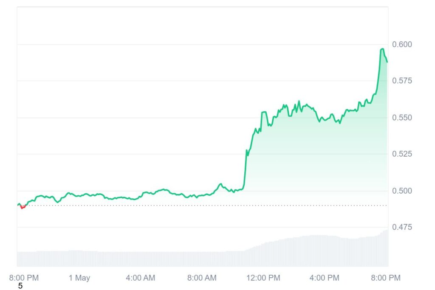Viewport: 435px width, 290px height.
Task: Click the 4:00 PM time label
Action: click(325, 278)
